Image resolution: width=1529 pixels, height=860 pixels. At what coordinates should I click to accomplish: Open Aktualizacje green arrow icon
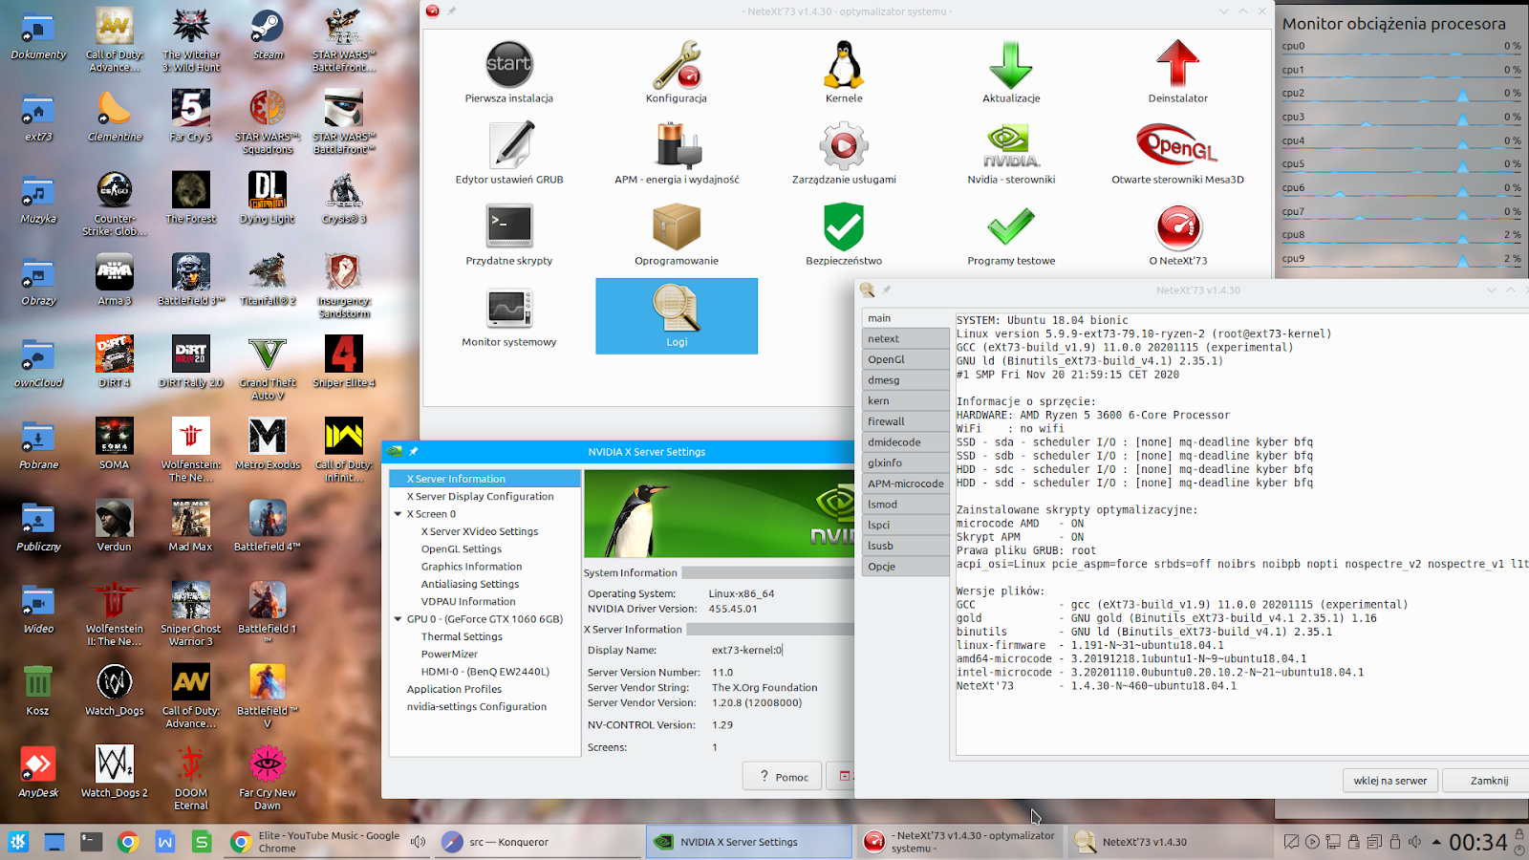[x=1011, y=65]
